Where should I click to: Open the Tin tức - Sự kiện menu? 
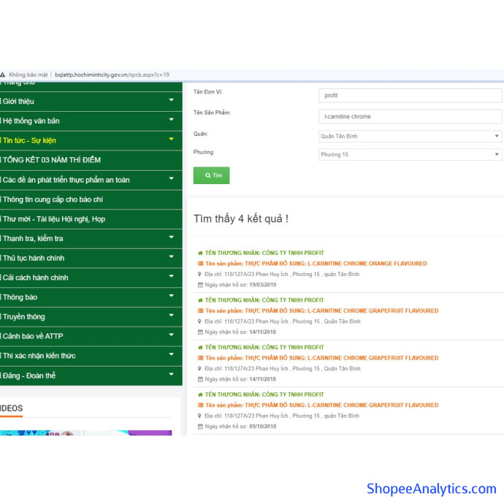[x=29, y=140]
